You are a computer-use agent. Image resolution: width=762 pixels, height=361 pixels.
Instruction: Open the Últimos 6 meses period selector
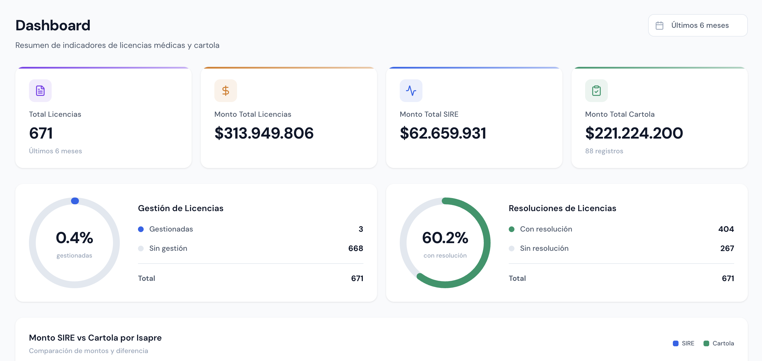[697, 26]
